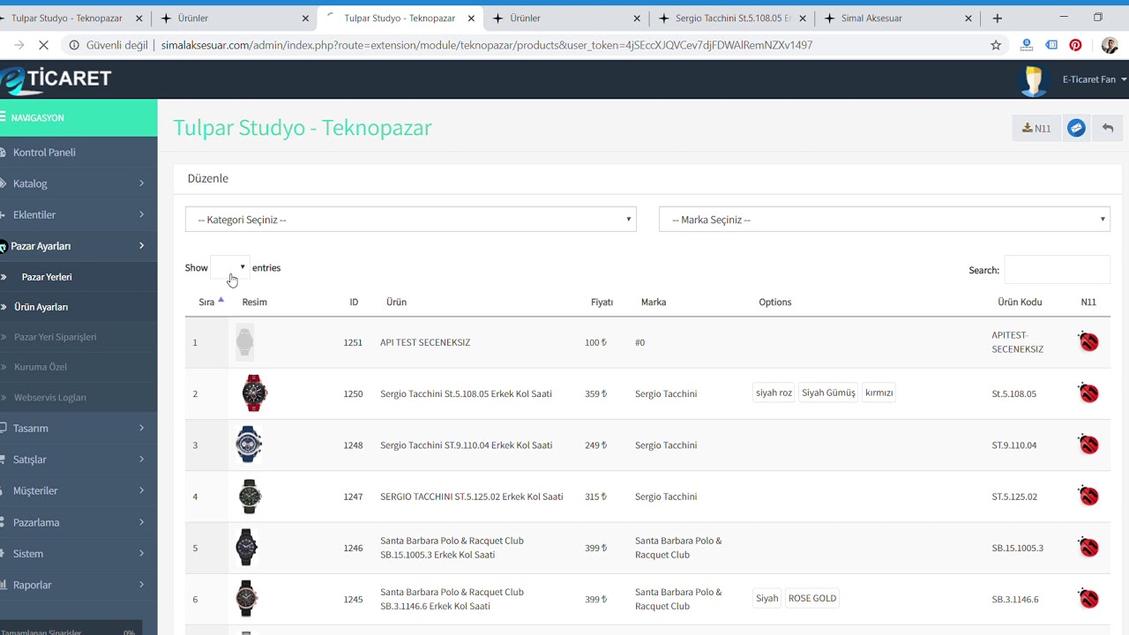Screen dimensions: 1129x635
Task: Open E-Ticaret Fan user menu
Action: (x=1094, y=79)
